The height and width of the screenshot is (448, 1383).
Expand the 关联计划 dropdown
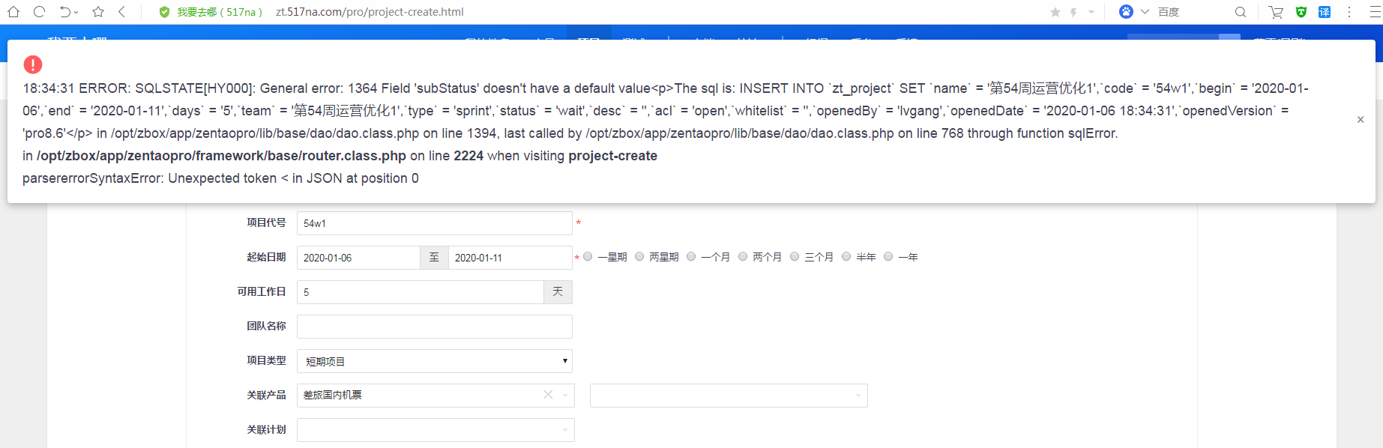(x=436, y=430)
